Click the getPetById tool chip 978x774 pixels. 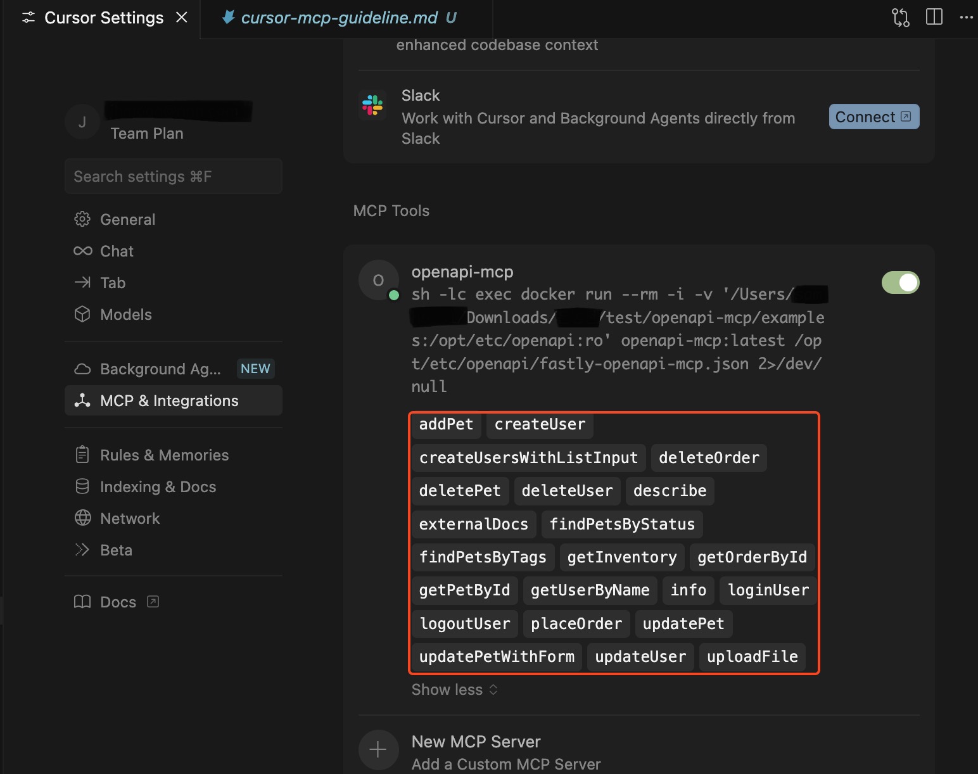tap(465, 590)
